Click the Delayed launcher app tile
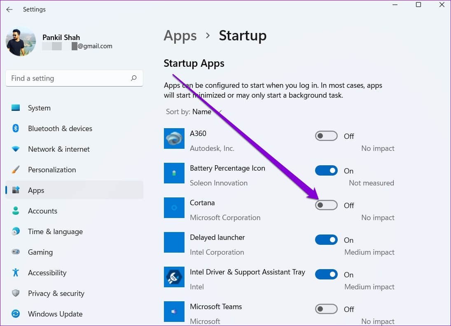 tap(174, 242)
